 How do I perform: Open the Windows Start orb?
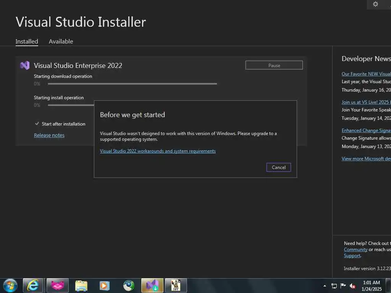[x=10, y=285]
